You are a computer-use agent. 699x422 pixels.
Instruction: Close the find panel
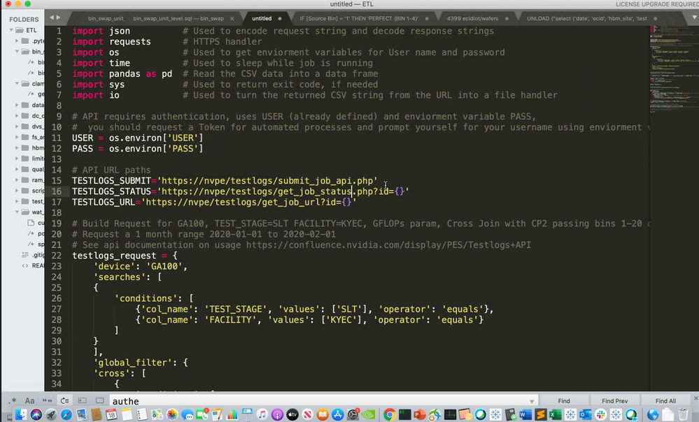tap(696, 398)
